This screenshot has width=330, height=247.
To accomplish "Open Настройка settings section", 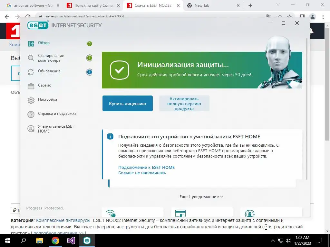I will click(47, 99).
